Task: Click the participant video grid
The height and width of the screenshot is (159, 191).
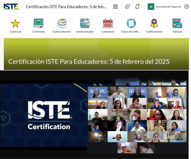Action: coord(137,115)
